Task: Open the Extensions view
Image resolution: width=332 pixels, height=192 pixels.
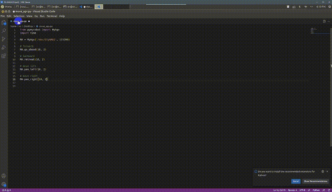Action: point(4,56)
